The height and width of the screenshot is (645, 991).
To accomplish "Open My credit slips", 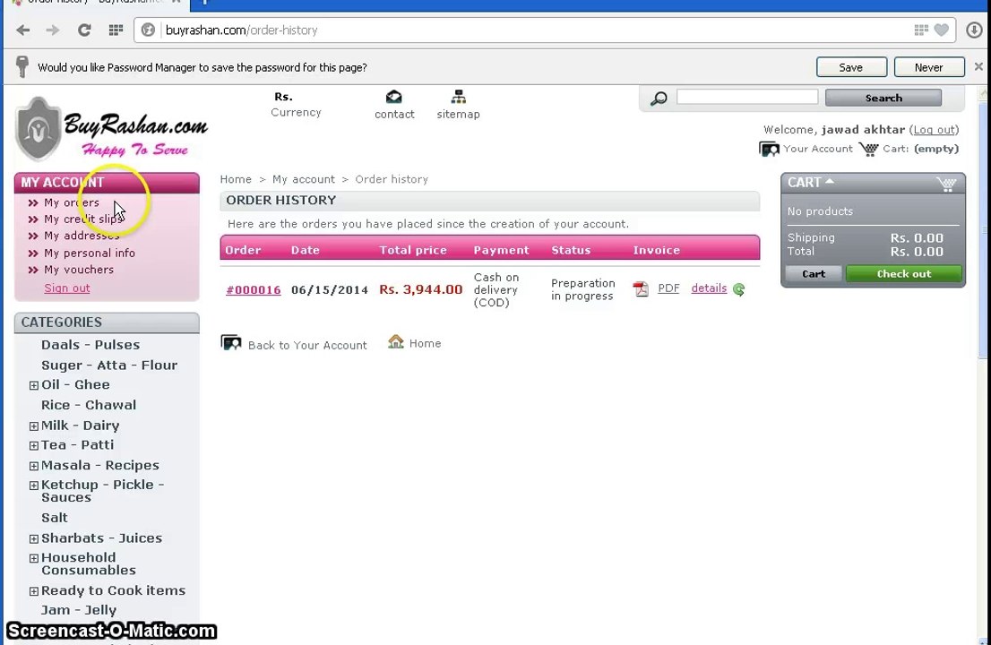I will point(82,219).
